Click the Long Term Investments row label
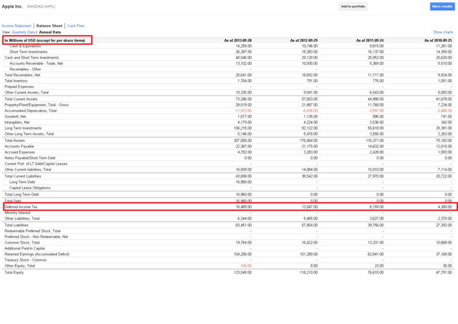 [x=23, y=128]
